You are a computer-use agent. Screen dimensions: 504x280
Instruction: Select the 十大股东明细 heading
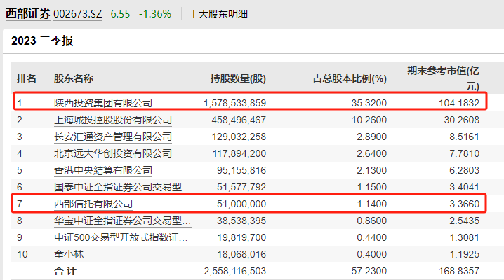tap(218, 14)
